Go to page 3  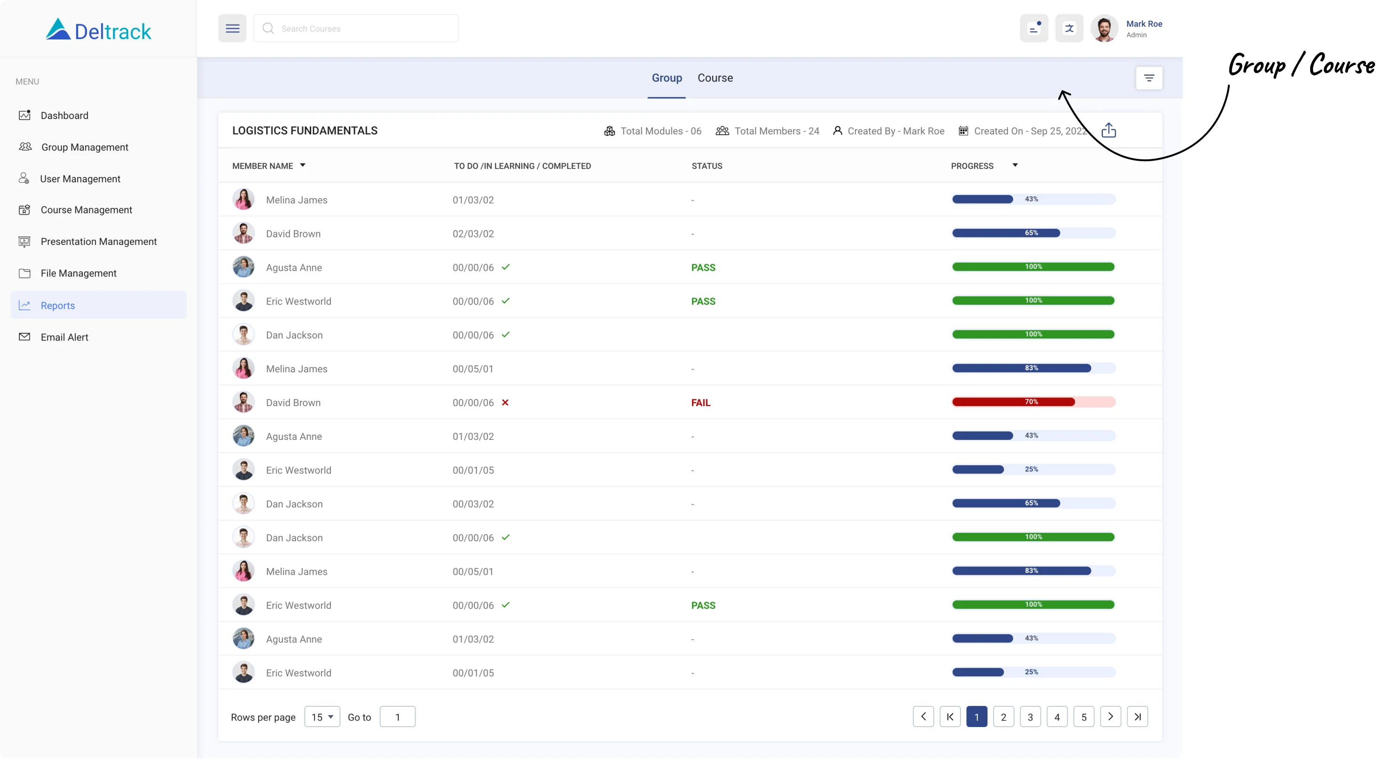tap(1030, 717)
